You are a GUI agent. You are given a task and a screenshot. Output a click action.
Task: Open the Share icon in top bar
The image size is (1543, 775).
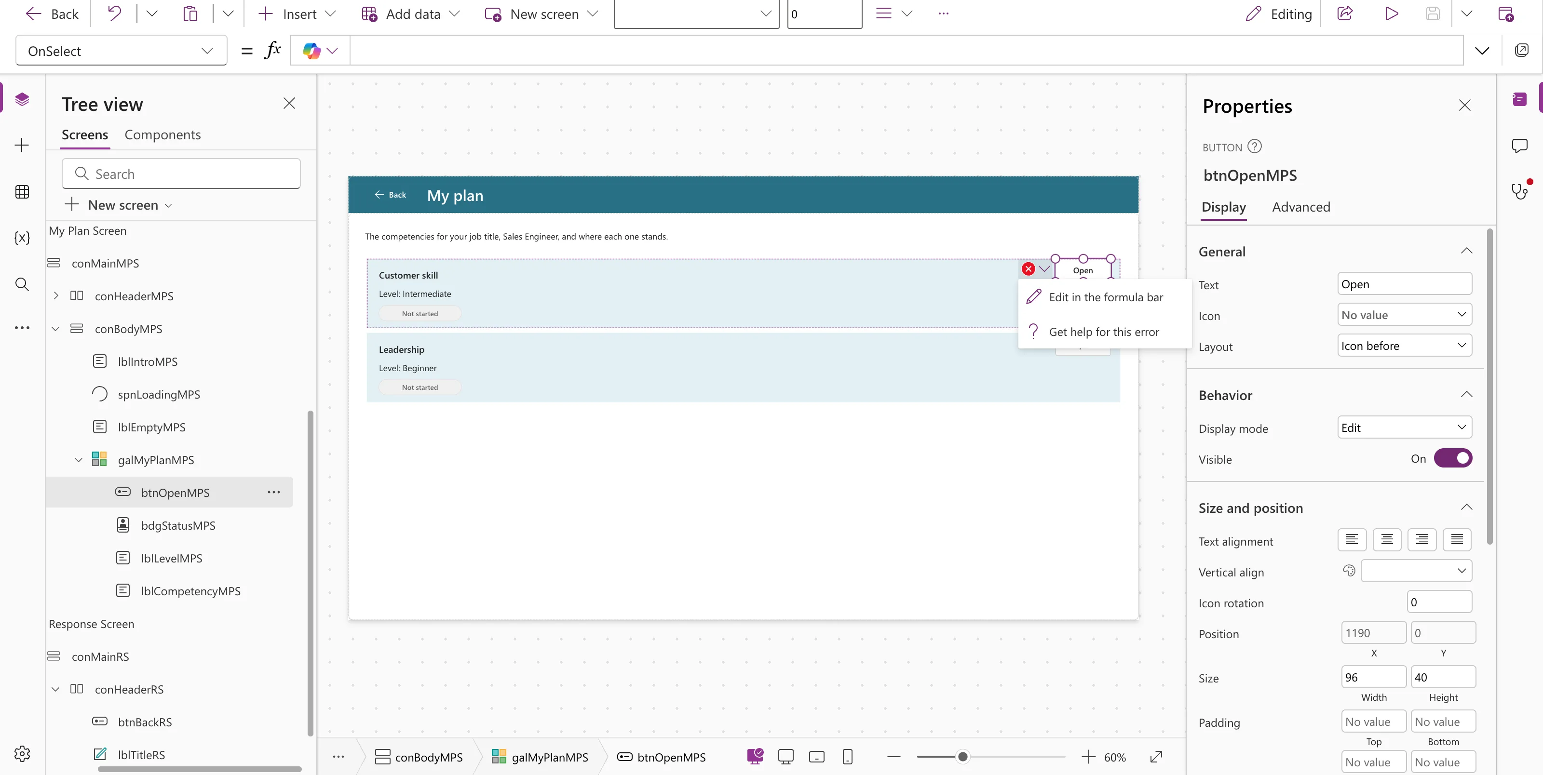(1345, 13)
